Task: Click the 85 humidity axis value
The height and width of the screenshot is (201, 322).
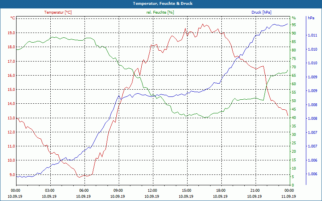Action: pyautogui.click(x=294, y=42)
